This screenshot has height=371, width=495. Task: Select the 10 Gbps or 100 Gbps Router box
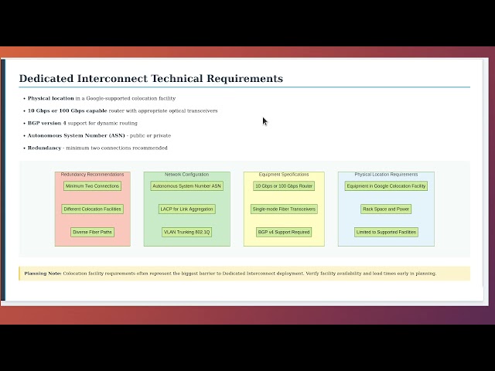pos(284,186)
